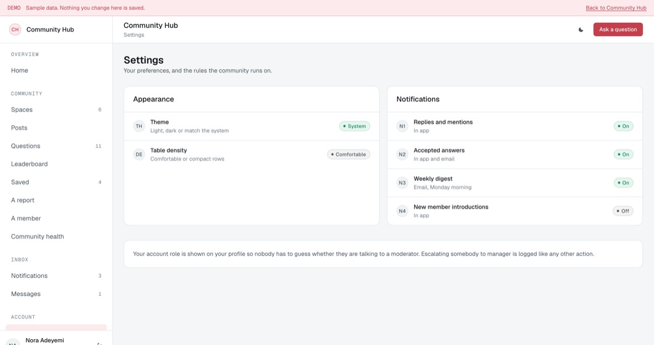Open Spaces in the sidebar
Viewport: 654px width, 345px height.
pos(56,110)
